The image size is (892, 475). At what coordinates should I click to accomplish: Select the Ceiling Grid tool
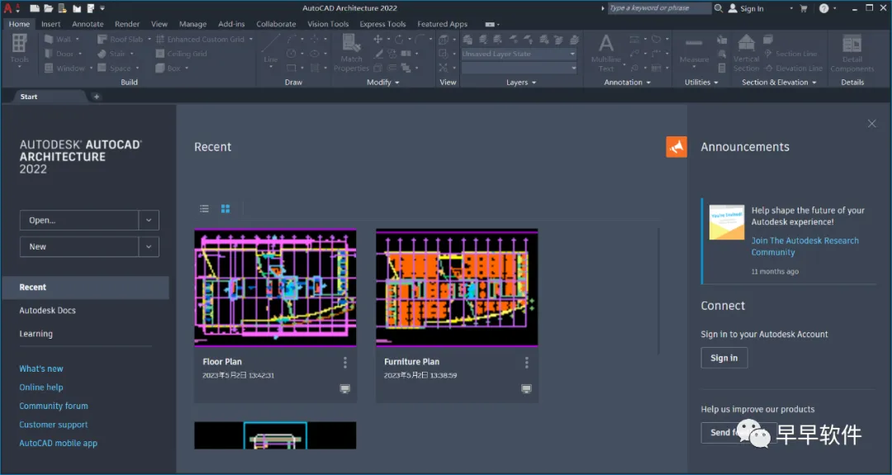click(x=182, y=54)
